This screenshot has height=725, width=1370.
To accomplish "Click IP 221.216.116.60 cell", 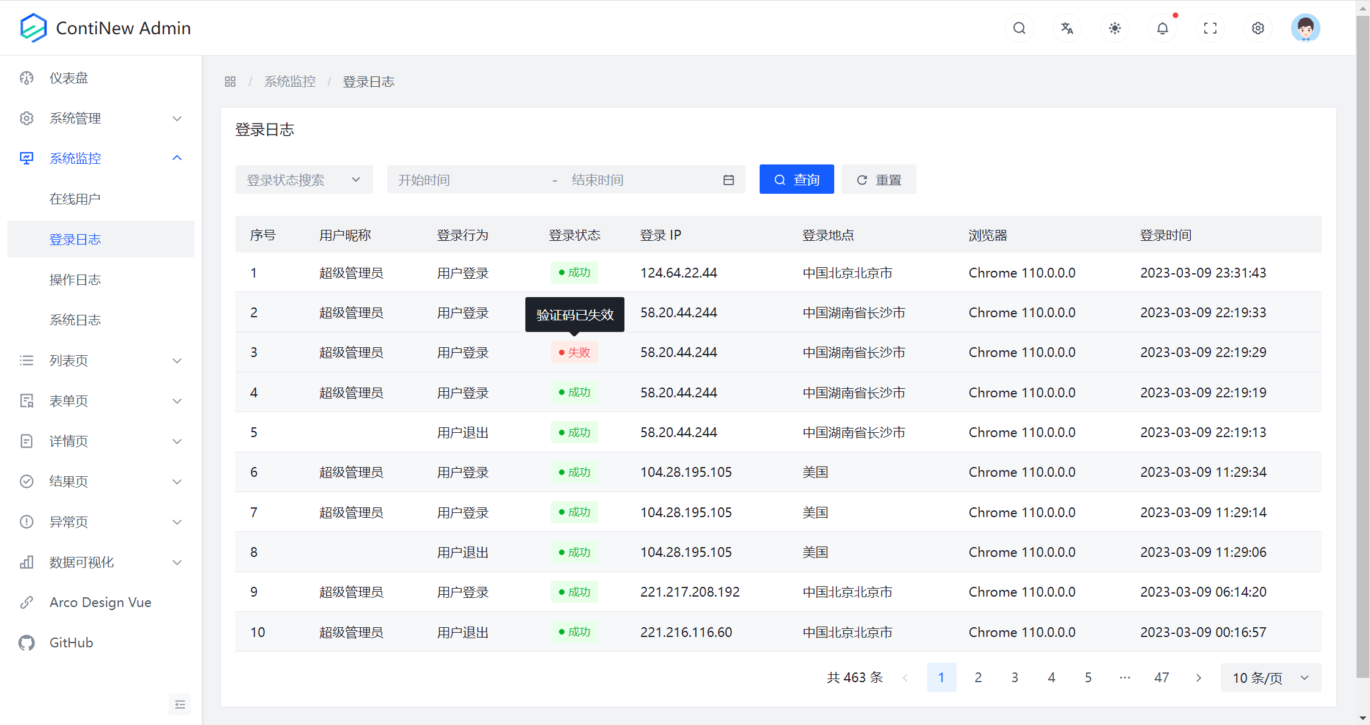I will [686, 632].
